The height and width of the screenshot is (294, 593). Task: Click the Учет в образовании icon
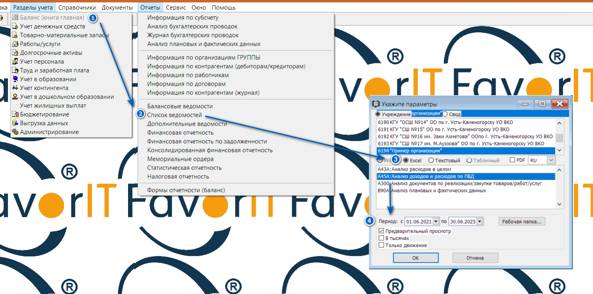pos(16,79)
